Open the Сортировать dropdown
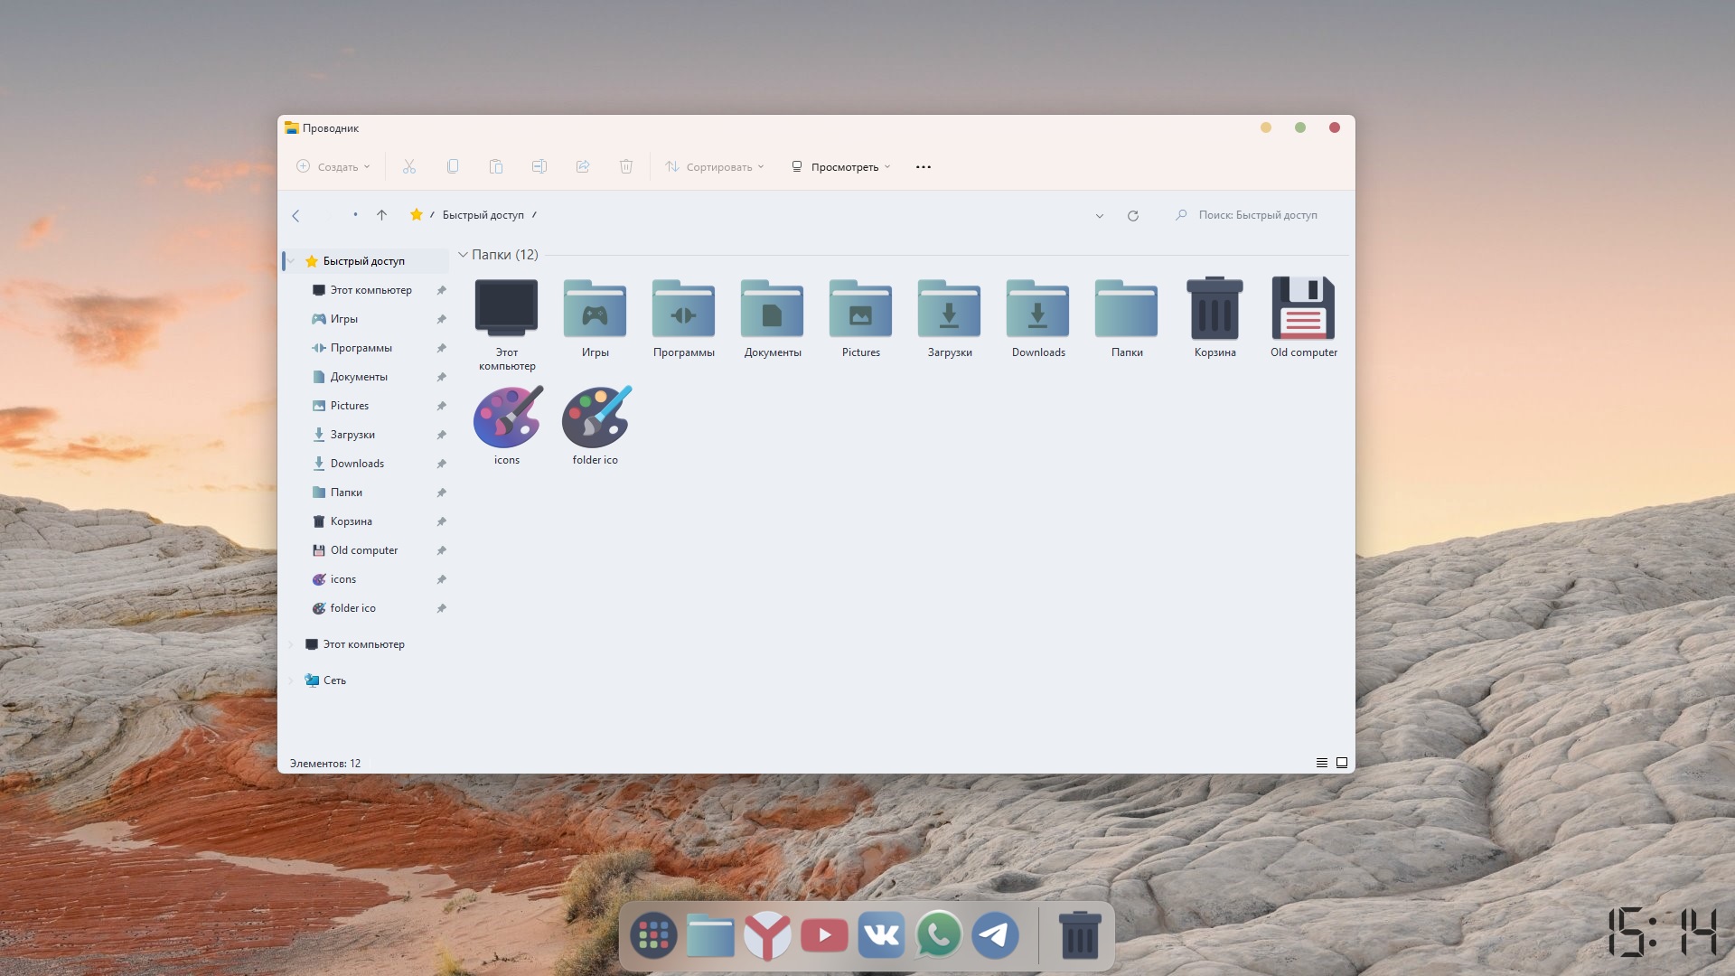Image resolution: width=1735 pixels, height=976 pixels. coord(715,166)
